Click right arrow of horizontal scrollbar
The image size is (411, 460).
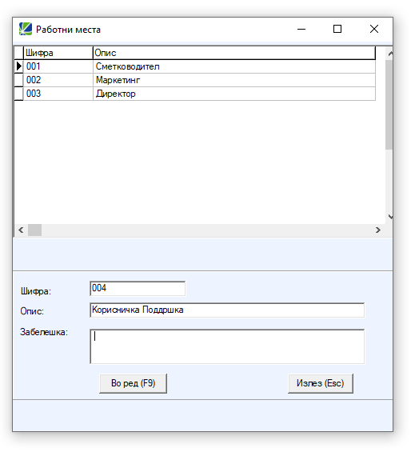(x=378, y=230)
